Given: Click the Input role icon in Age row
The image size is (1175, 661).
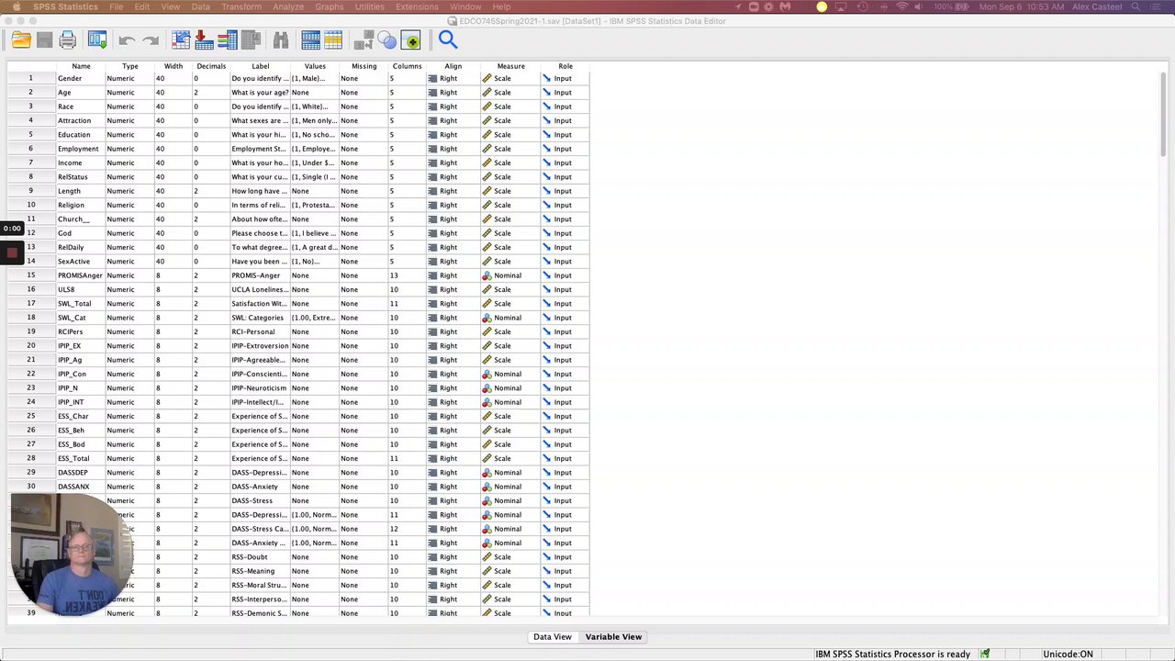Looking at the screenshot, I should [x=546, y=93].
